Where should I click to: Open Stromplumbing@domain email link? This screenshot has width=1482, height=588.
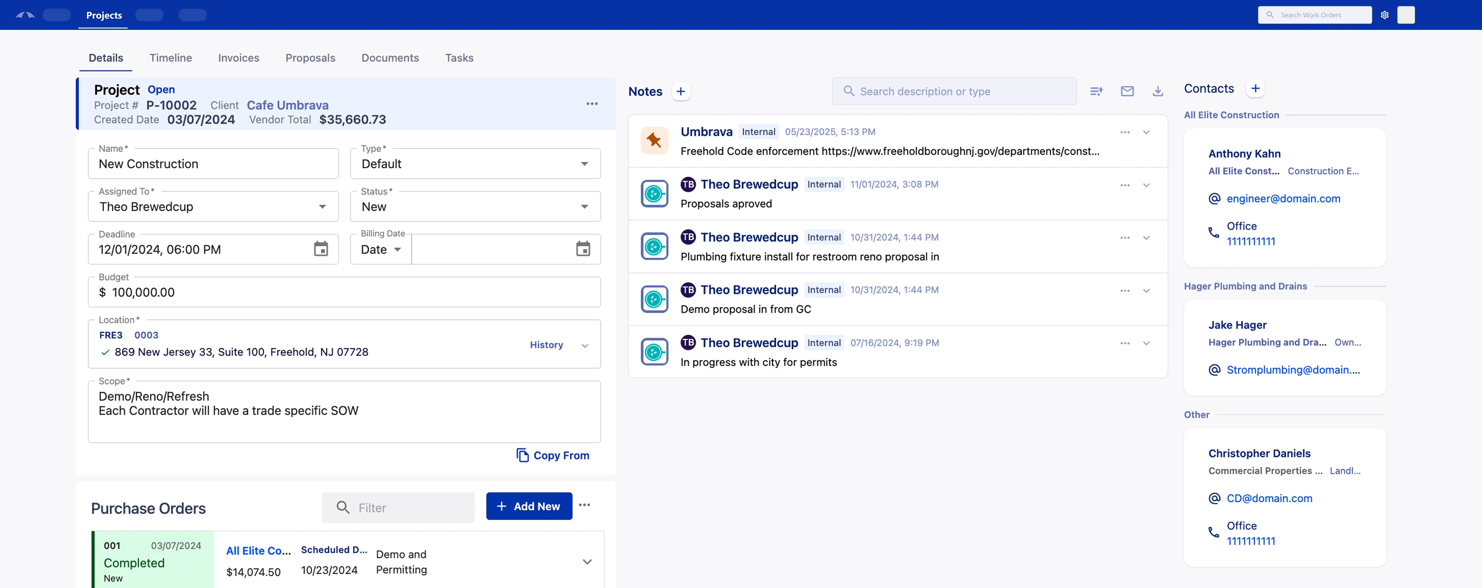(x=1293, y=370)
